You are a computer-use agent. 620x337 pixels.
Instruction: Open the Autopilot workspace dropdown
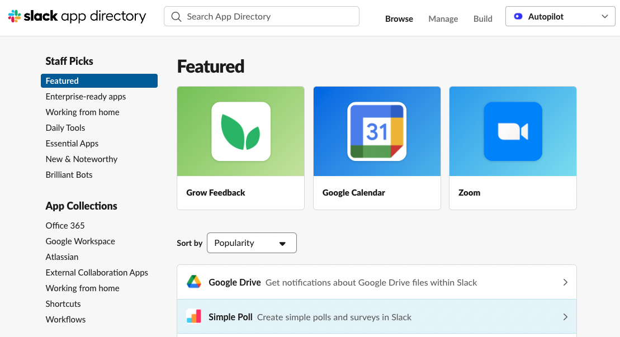(x=560, y=16)
